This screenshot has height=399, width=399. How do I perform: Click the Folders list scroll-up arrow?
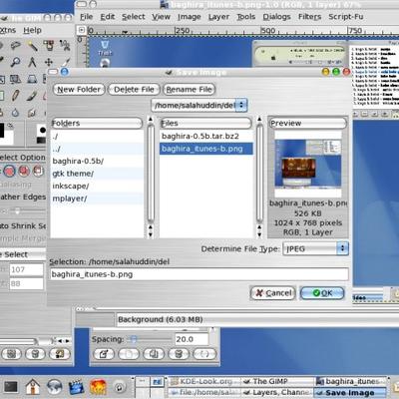click(x=151, y=119)
